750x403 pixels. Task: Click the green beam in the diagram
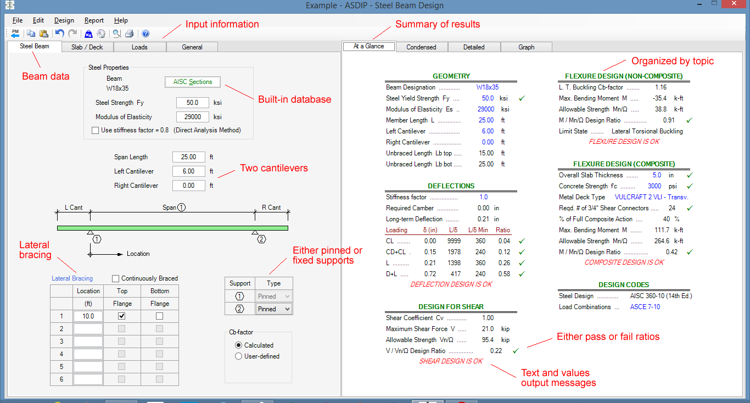(172, 228)
